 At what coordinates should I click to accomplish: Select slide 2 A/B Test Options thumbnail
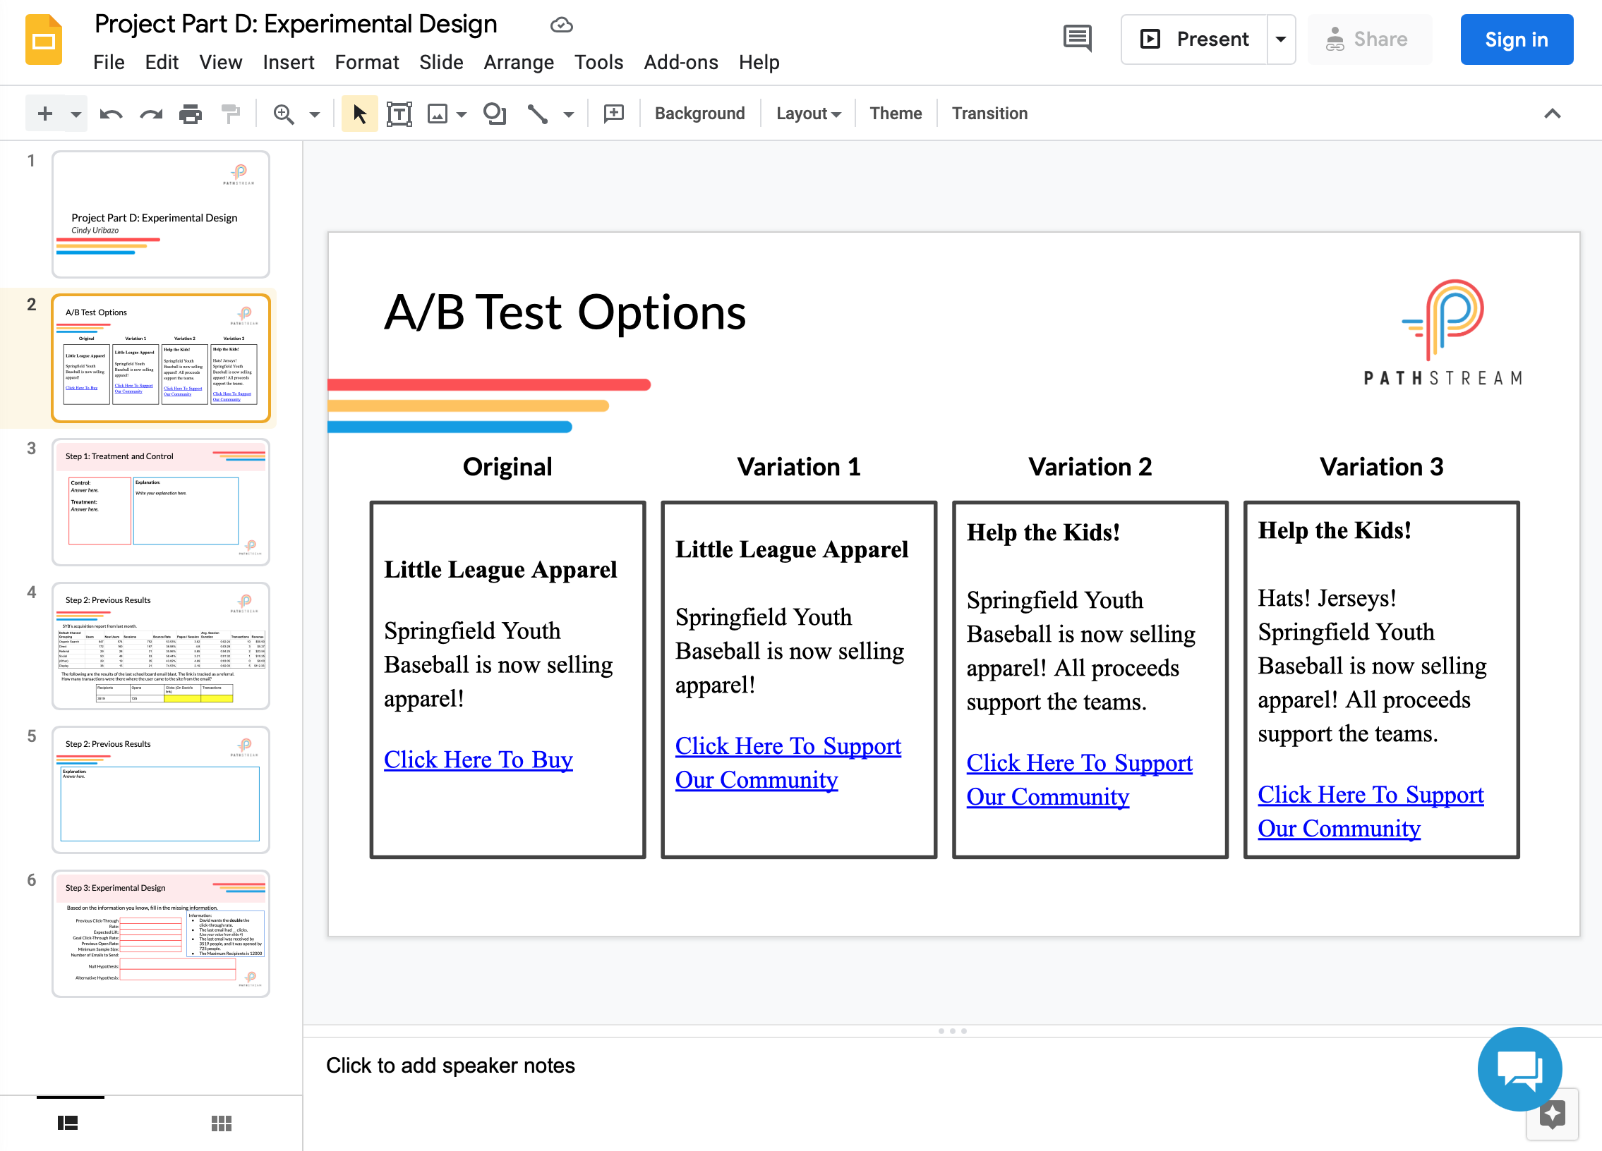pos(160,358)
